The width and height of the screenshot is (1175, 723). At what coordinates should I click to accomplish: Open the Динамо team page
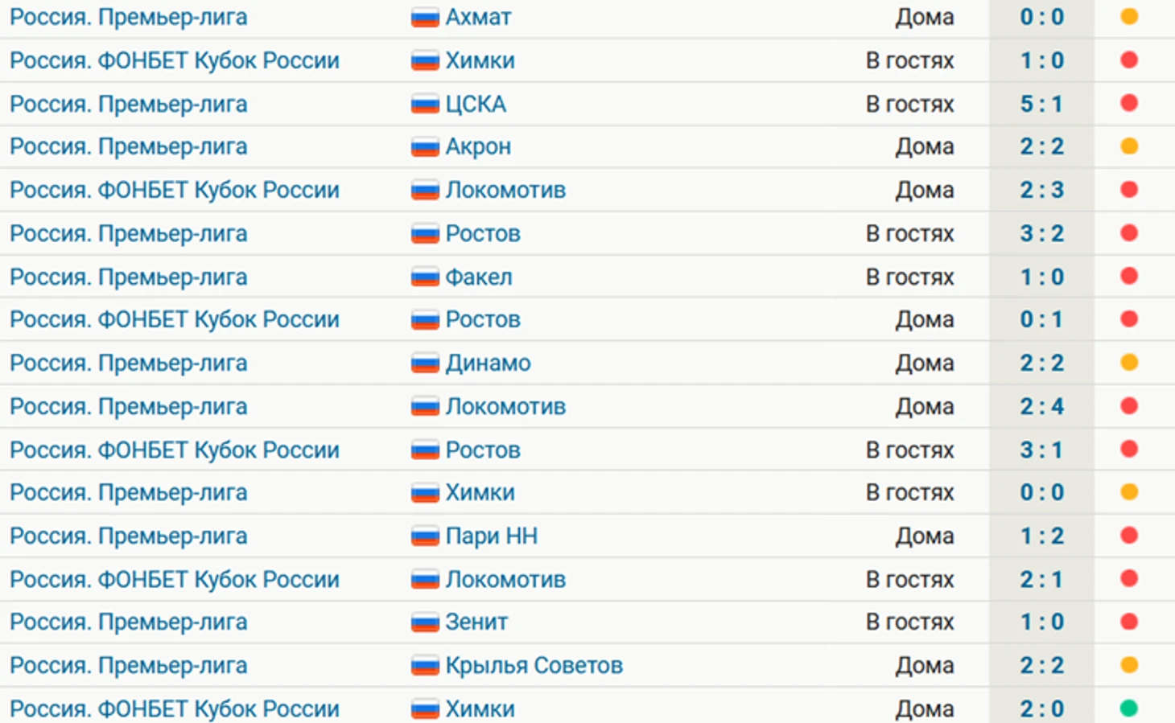click(x=488, y=363)
